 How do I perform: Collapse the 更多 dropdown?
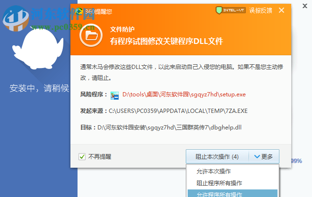coord(264,157)
